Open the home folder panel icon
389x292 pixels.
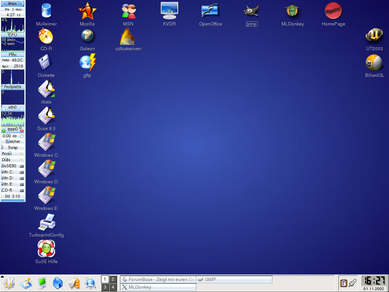pos(58,283)
